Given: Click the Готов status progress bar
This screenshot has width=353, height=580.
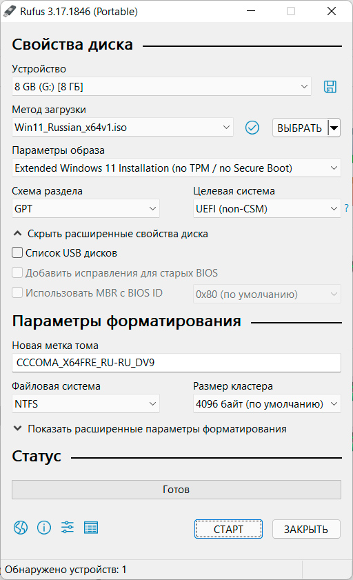Looking at the screenshot, I should pyautogui.click(x=176, y=490).
